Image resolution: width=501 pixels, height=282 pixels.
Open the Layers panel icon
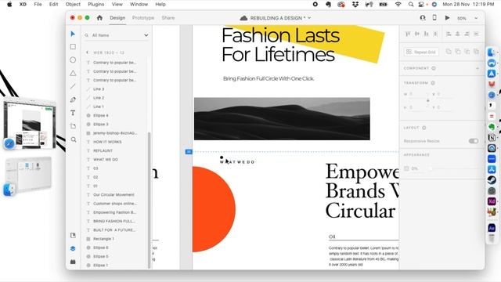[73, 248]
